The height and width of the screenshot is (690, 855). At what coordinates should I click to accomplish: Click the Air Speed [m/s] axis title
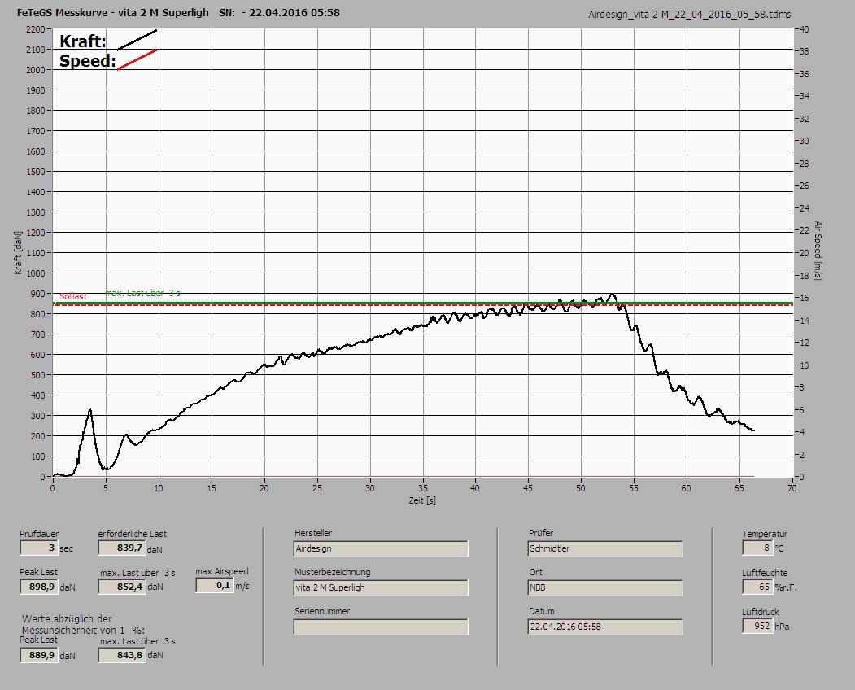coord(818,251)
